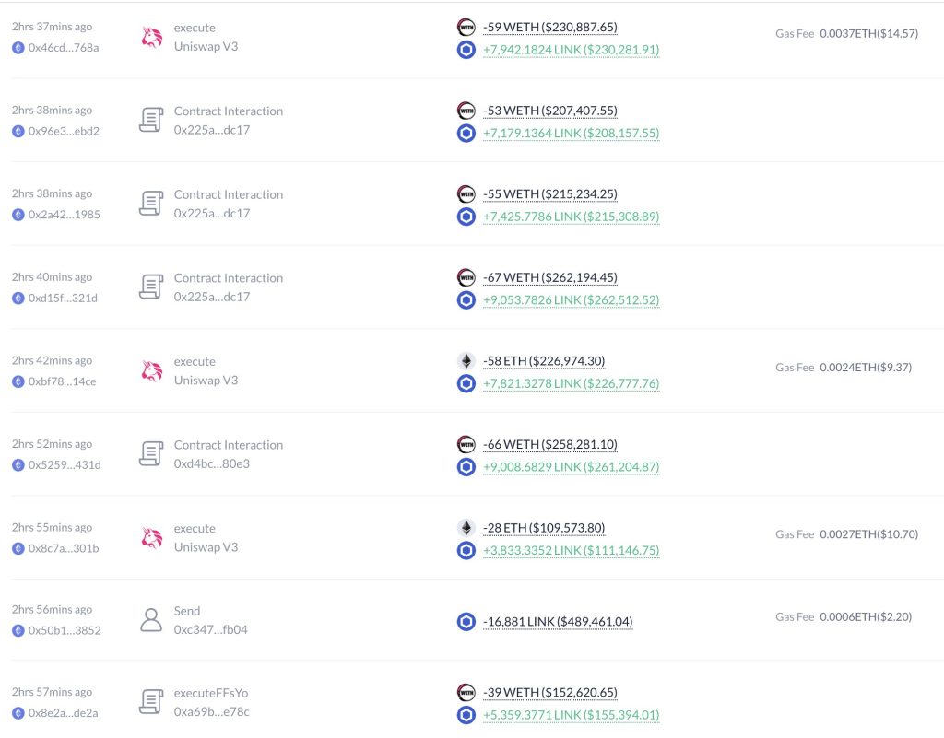This screenshot has width=944, height=738.
Task: Click the ETH diamond icon in the -58 ETH swap
Action: click(x=466, y=360)
